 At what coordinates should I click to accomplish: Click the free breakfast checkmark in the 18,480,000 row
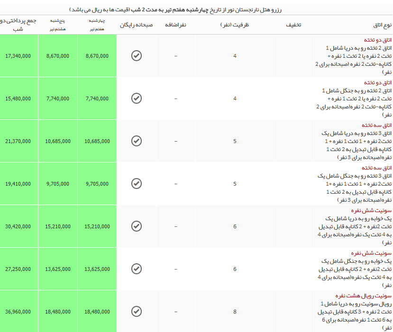137,311
